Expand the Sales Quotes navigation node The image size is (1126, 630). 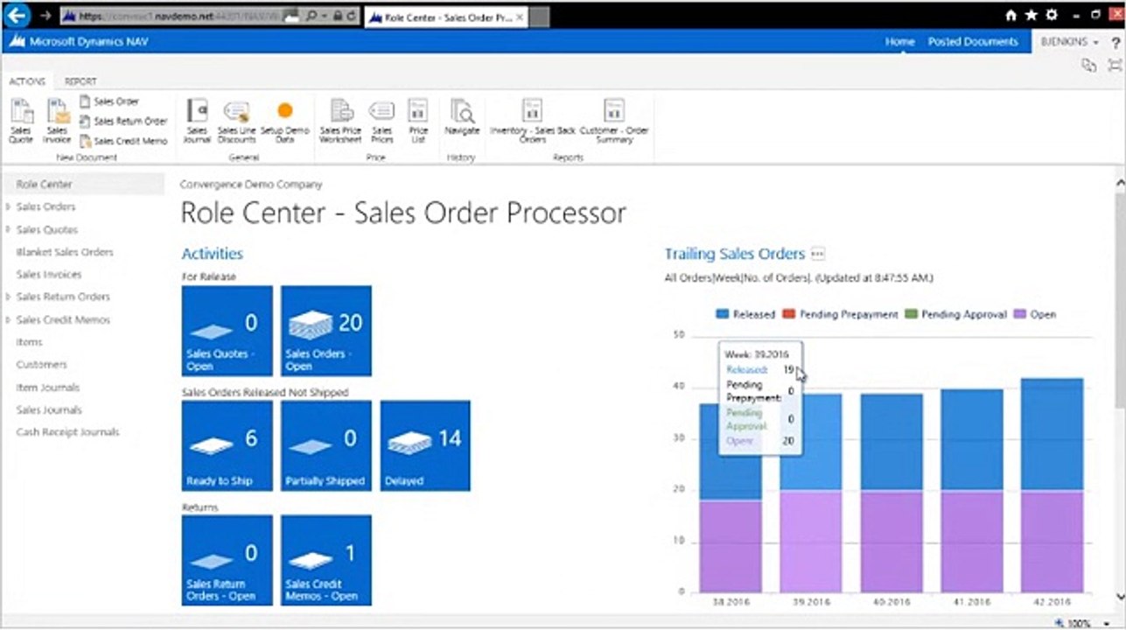coord(8,230)
